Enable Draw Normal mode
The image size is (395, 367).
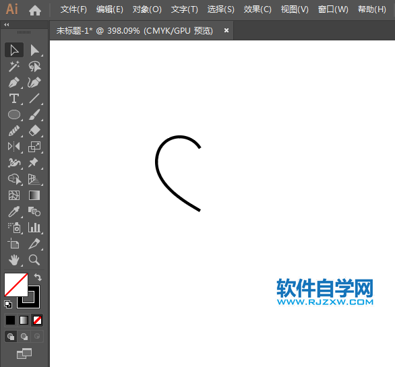[x=11, y=337]
